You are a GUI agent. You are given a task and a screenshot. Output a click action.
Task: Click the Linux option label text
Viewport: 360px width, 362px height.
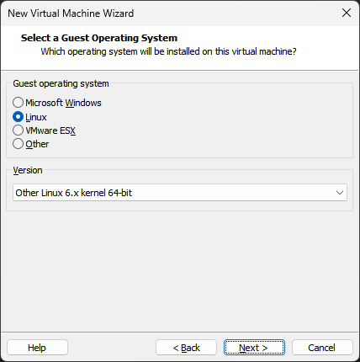(36, 117)
